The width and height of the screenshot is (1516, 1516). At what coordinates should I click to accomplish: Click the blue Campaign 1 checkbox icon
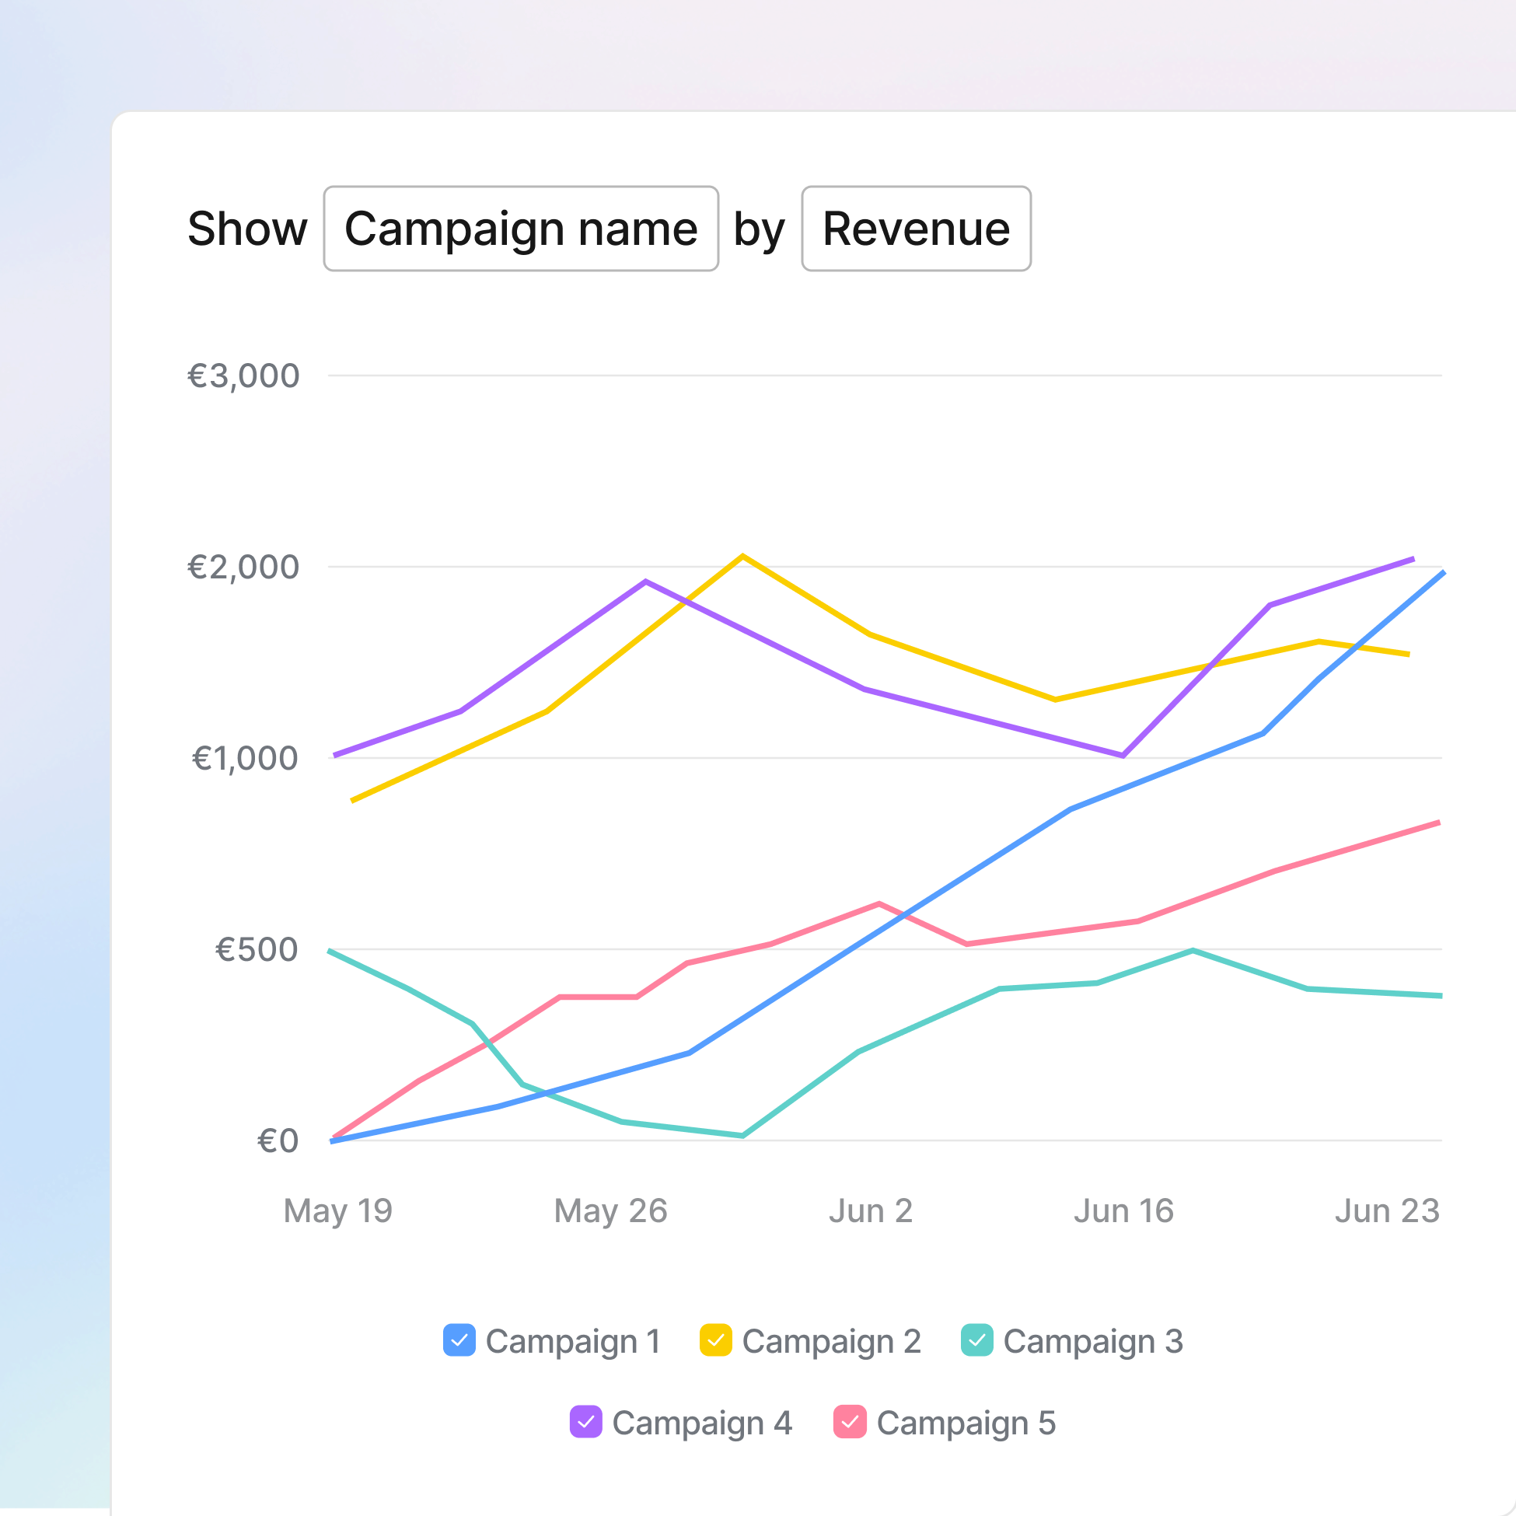click(x=459, y=1342)
